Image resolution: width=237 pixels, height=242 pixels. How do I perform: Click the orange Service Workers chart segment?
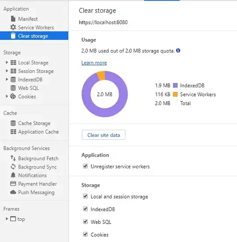point(101,75)
